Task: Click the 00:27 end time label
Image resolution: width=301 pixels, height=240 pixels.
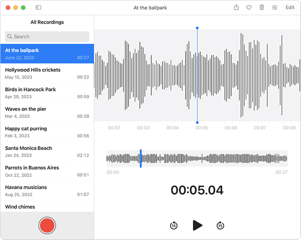Action: [x=281, y=172]
